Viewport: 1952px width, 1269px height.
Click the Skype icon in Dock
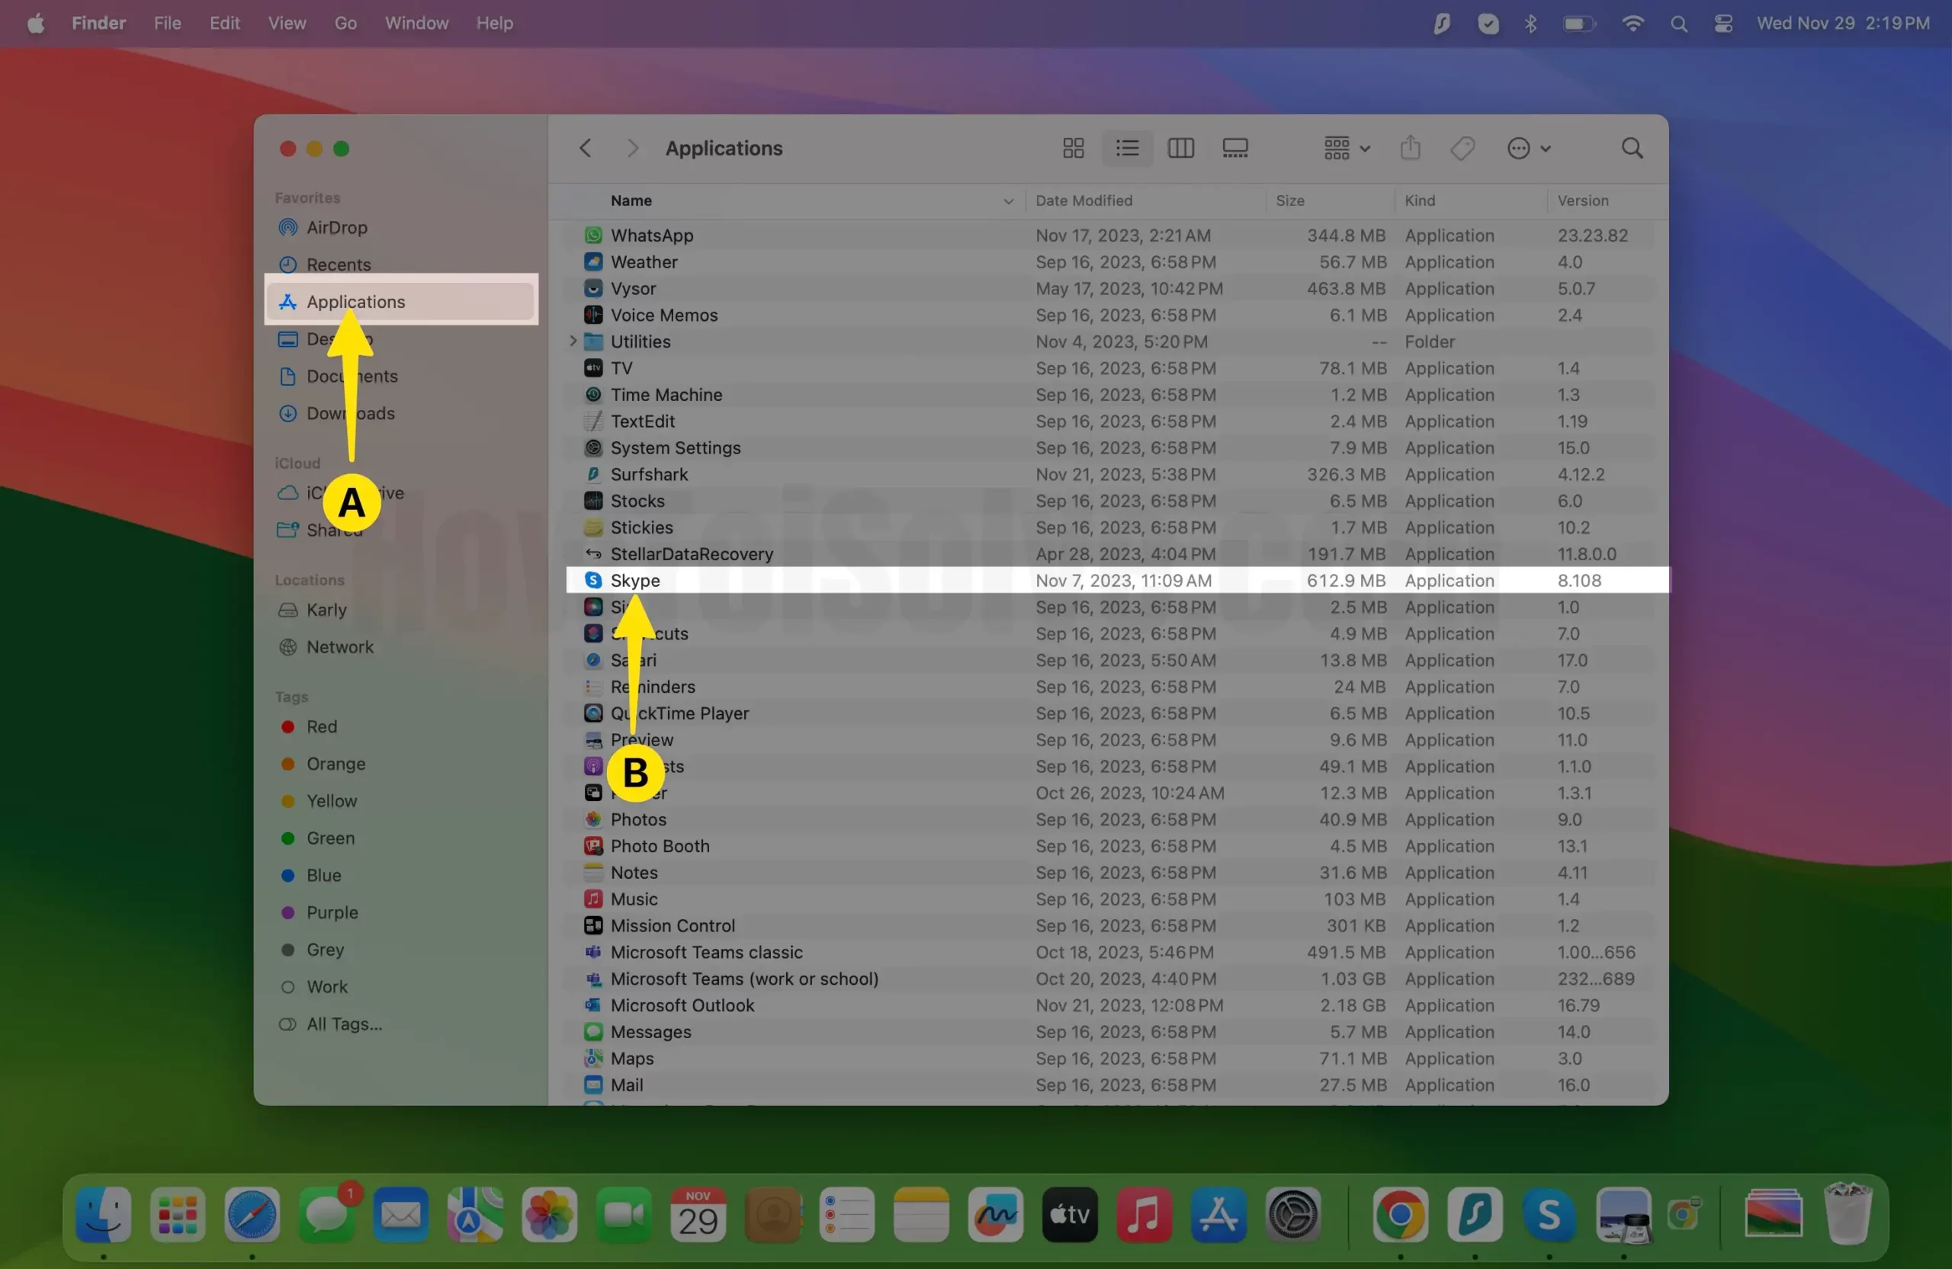coord(1549,1214)
